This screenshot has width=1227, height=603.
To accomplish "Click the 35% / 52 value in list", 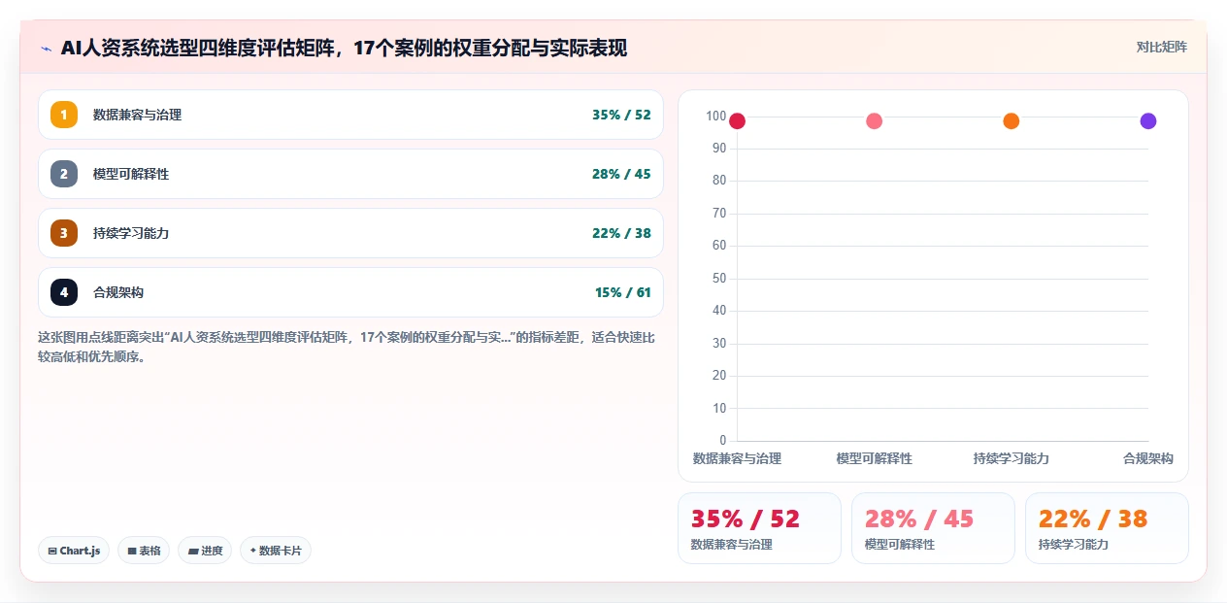I will [x=621, y=115].
